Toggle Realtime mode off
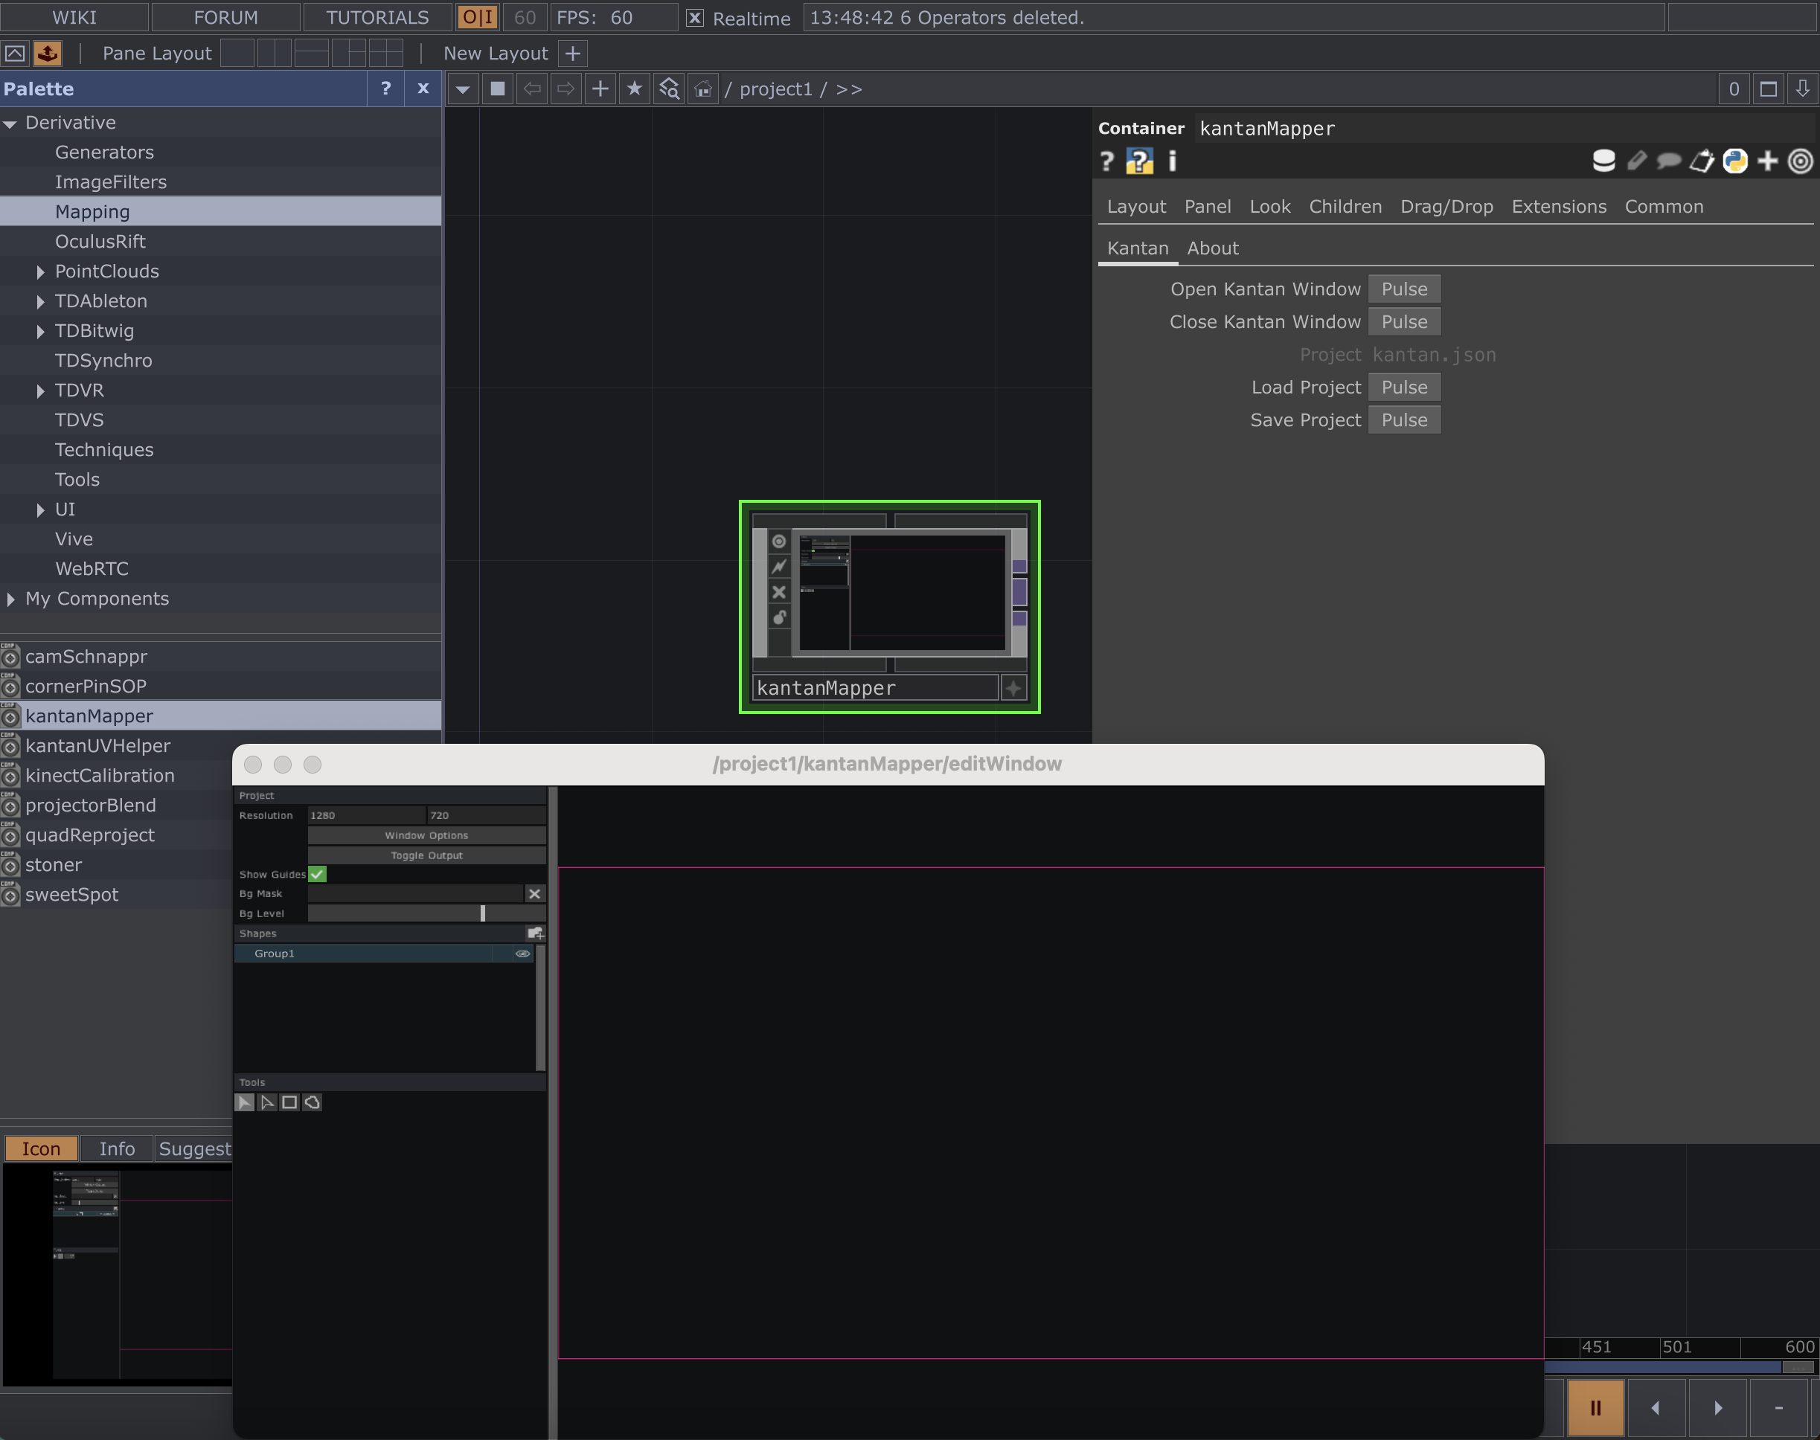The image size is (1820, 1440). 693,18
